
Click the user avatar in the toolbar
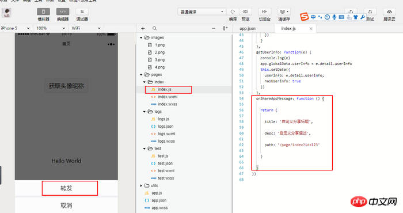tap(7, 13)
